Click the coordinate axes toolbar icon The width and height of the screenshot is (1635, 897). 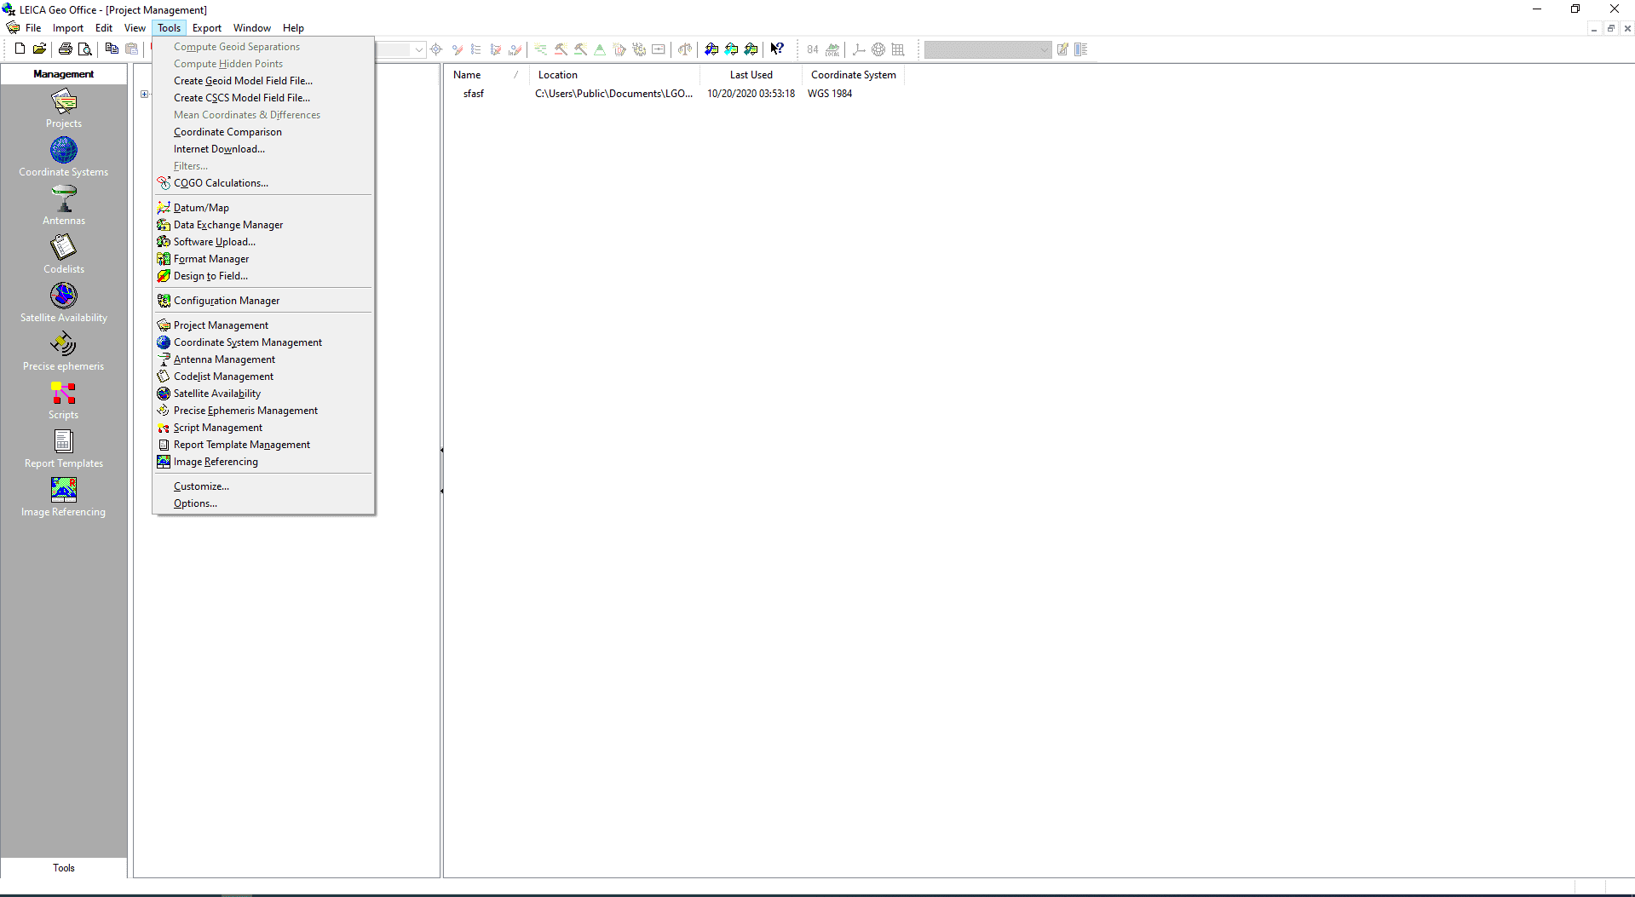859,49
